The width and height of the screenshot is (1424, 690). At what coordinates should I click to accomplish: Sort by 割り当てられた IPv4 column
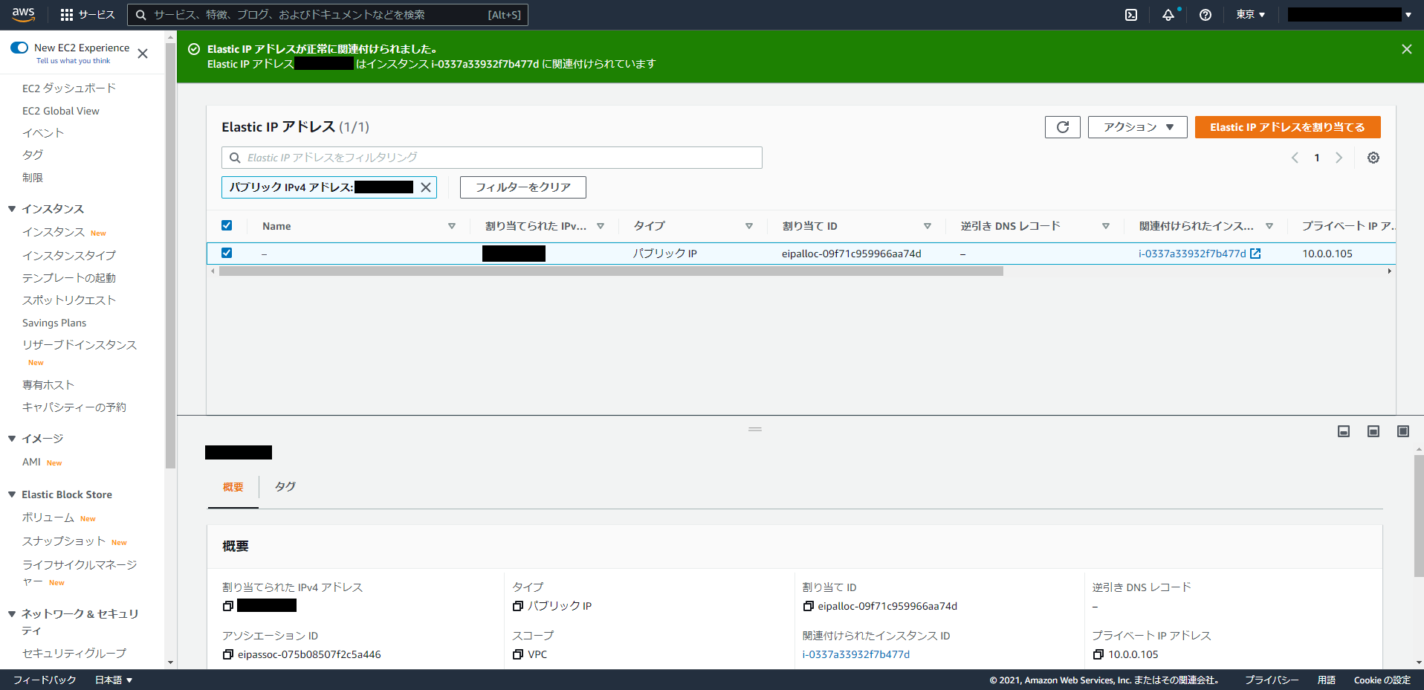[x=601, y=226]
